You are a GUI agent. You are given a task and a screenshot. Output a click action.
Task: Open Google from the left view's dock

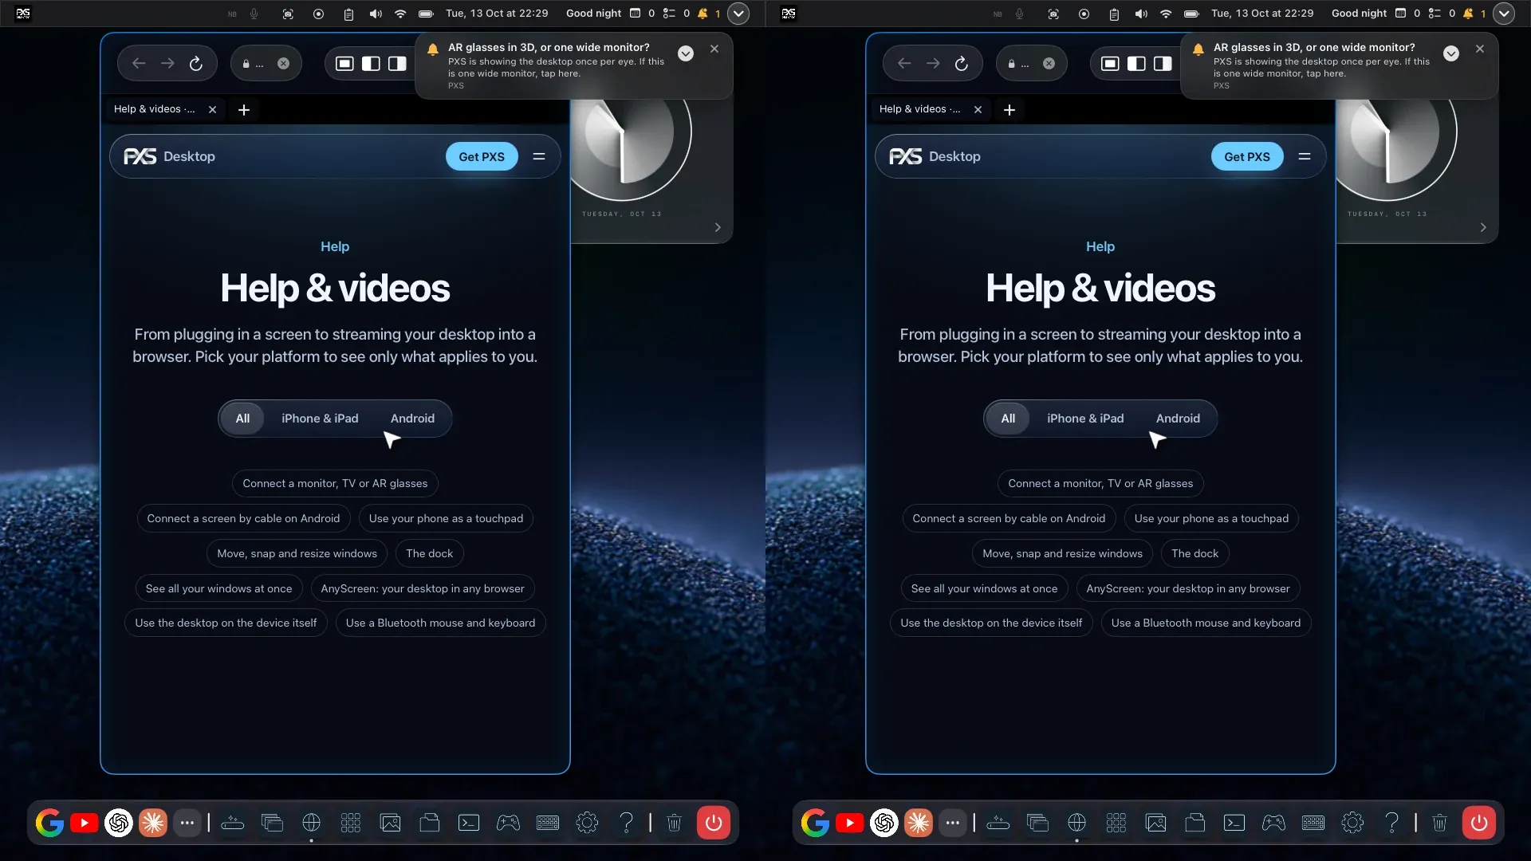point(49,823)
